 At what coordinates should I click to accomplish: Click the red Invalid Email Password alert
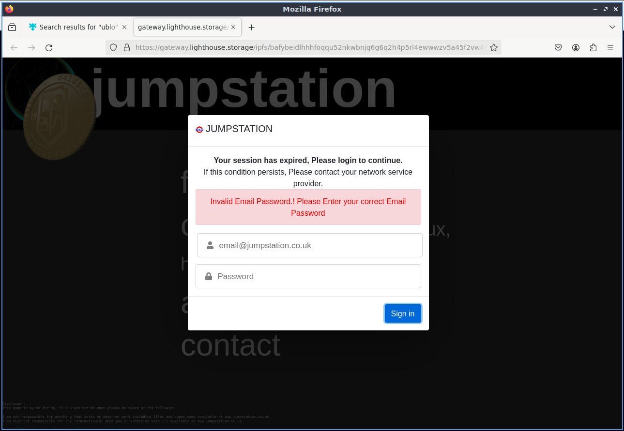(308, 207)
